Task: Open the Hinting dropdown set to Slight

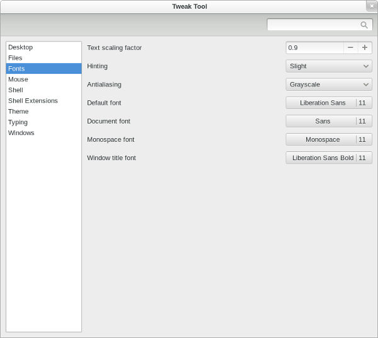Action: [329, 66]
